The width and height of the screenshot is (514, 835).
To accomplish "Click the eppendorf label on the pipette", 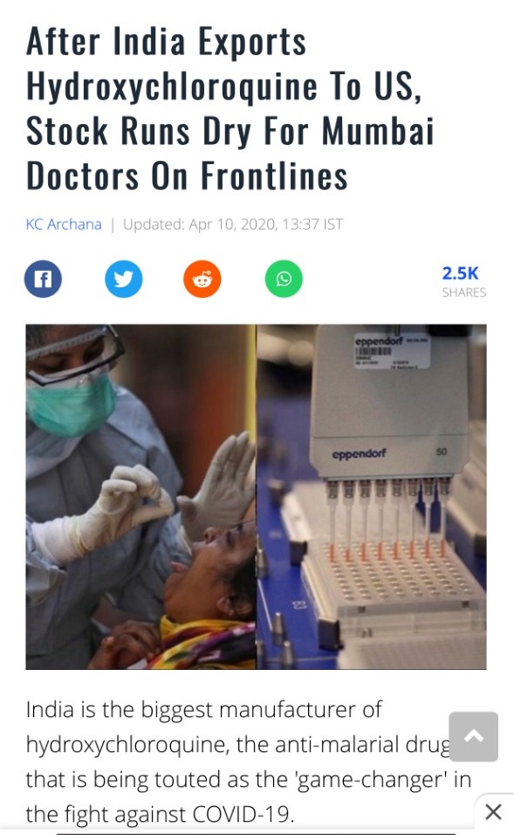I will pos(359,454).
